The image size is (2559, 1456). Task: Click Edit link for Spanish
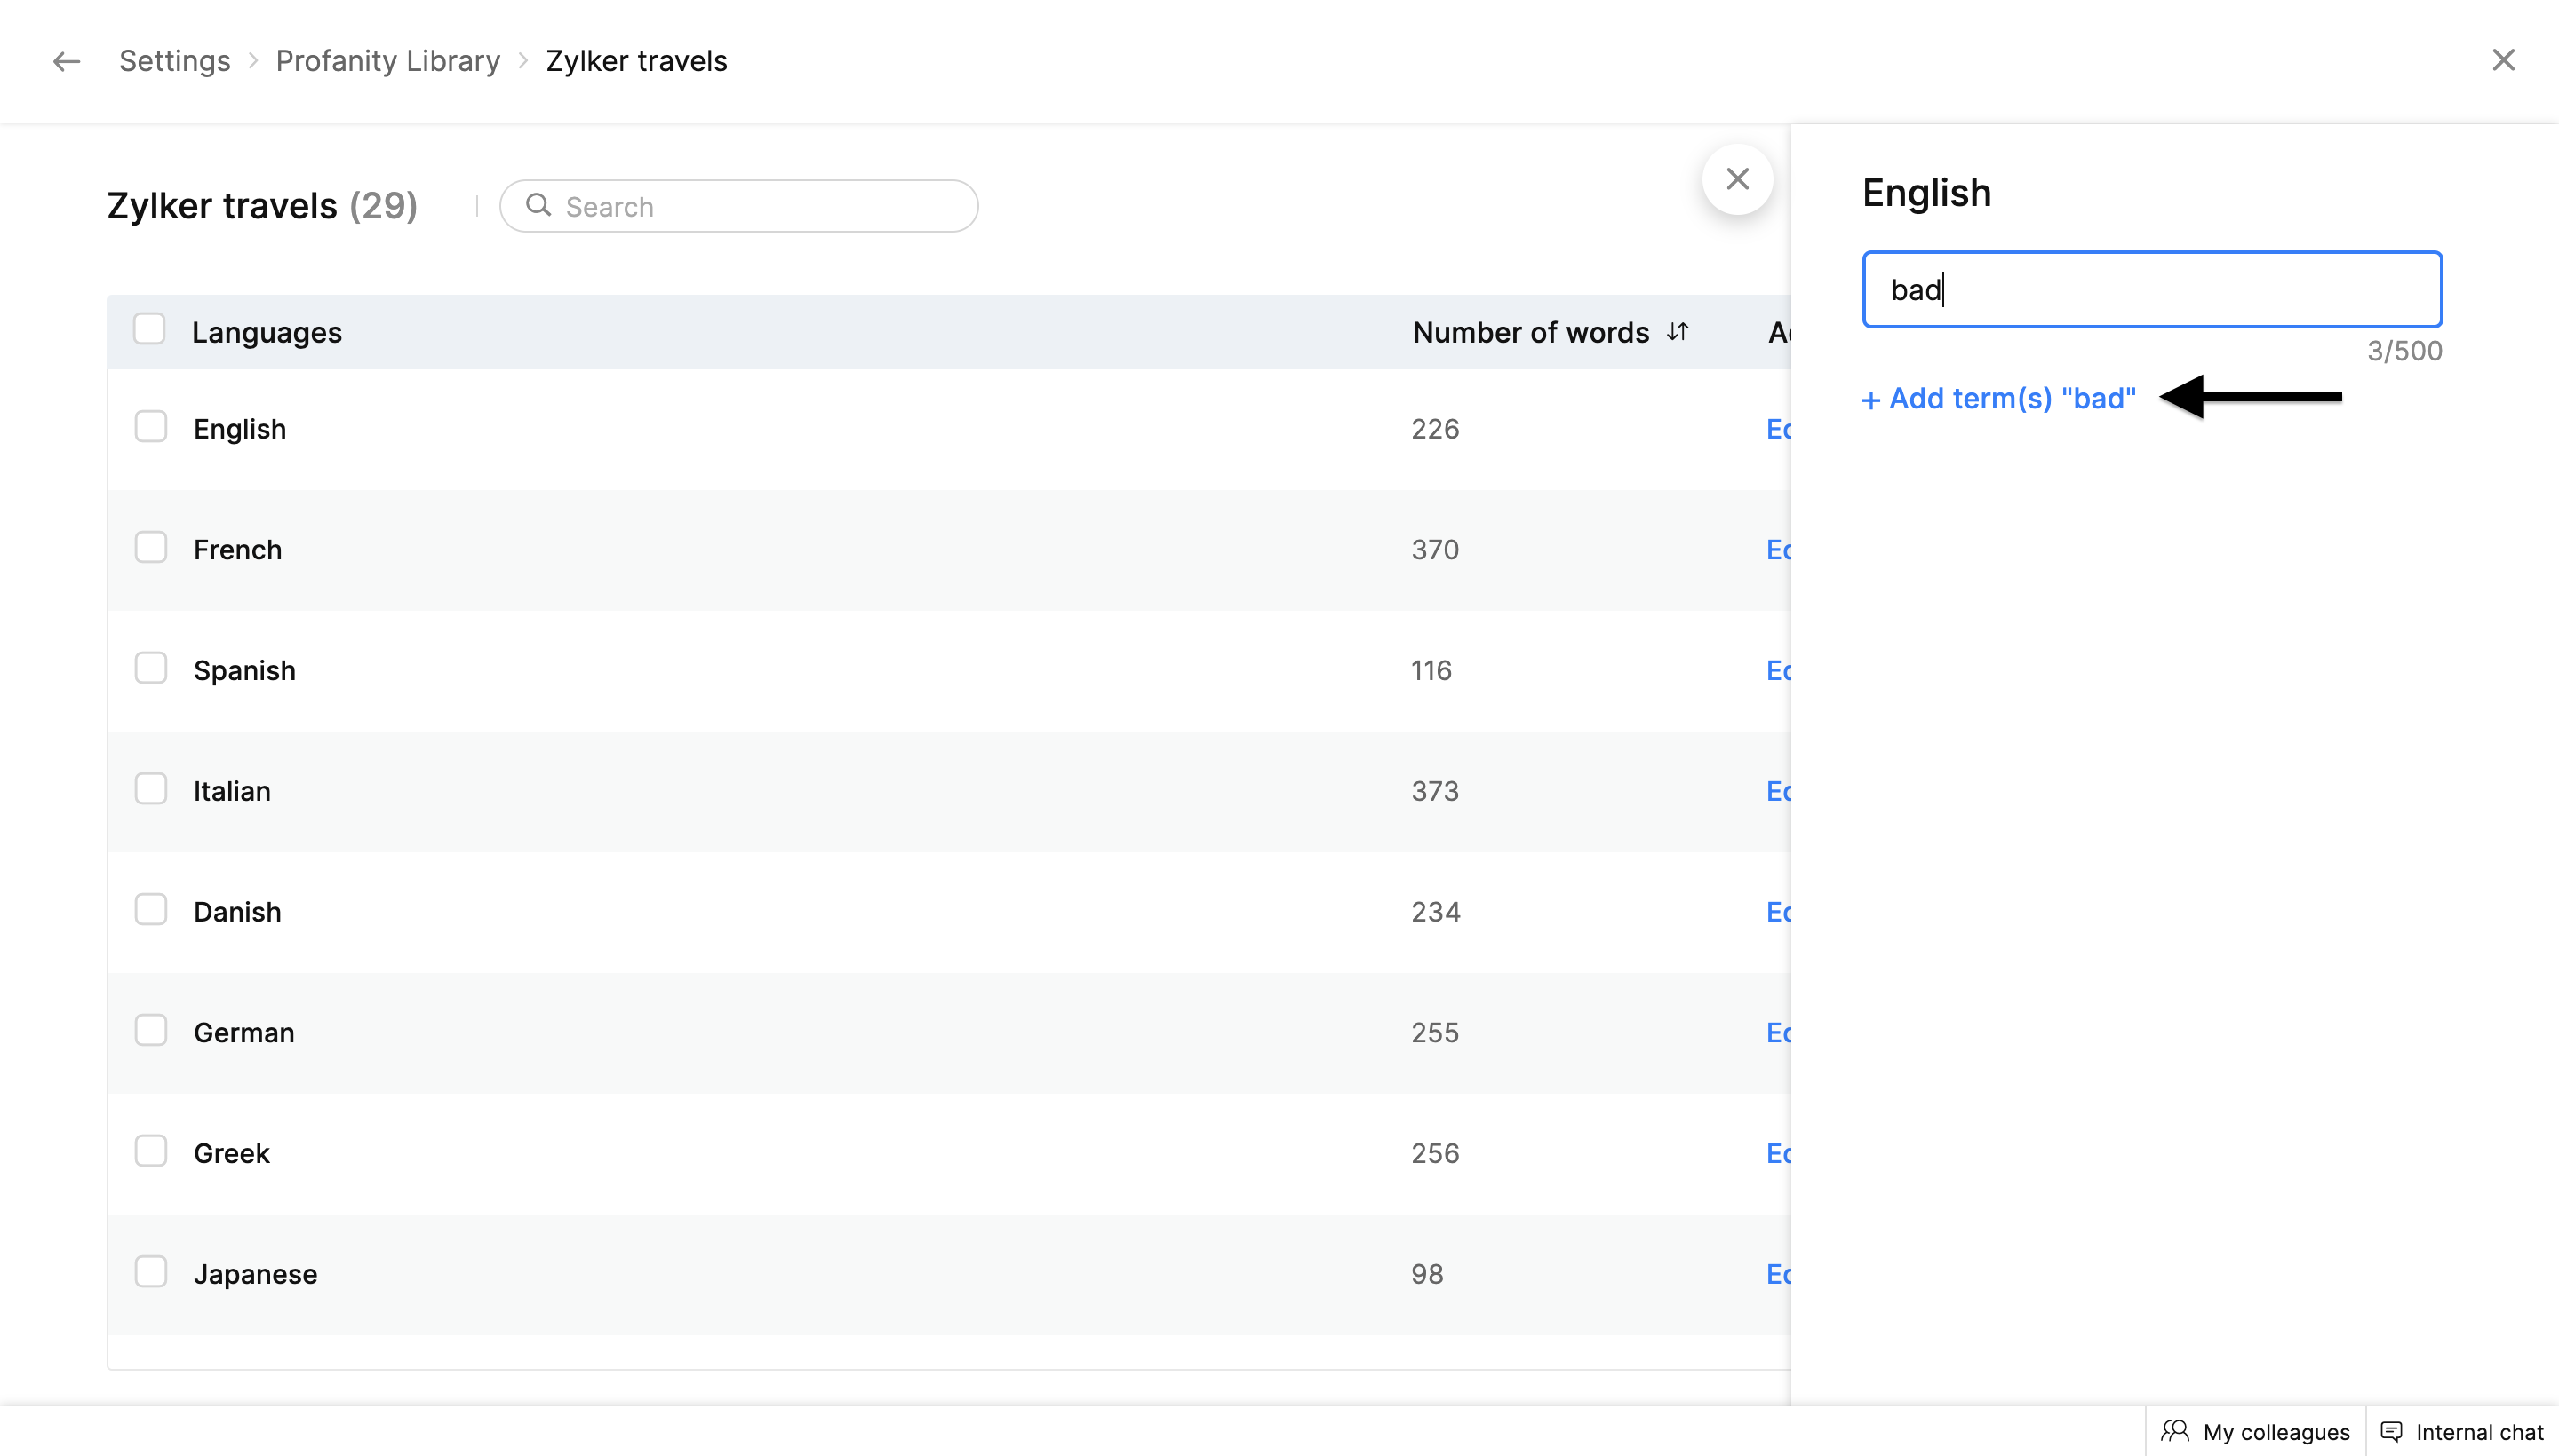click(1778, 670)
